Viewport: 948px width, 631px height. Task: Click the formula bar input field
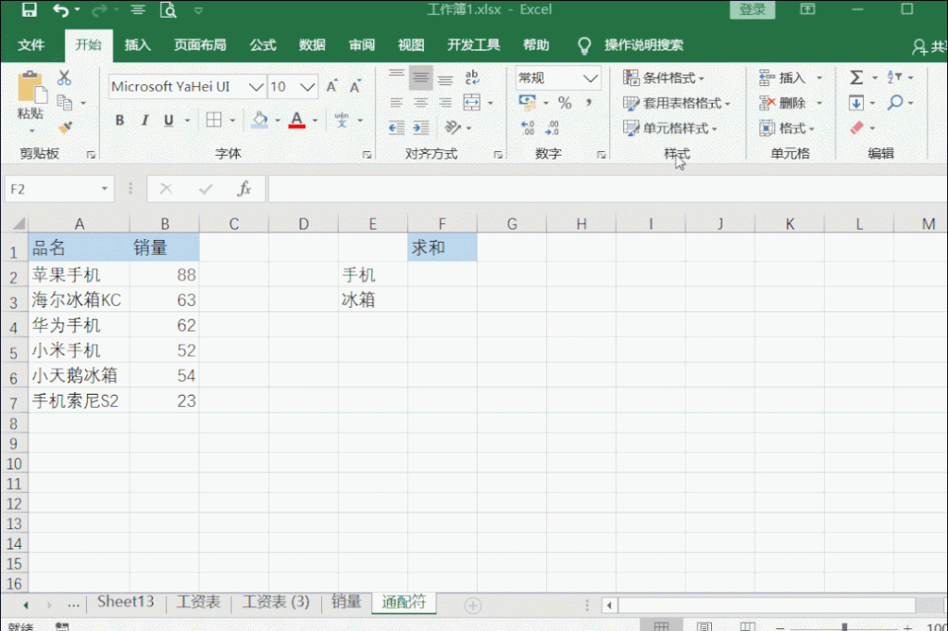[x=607, y=189]
